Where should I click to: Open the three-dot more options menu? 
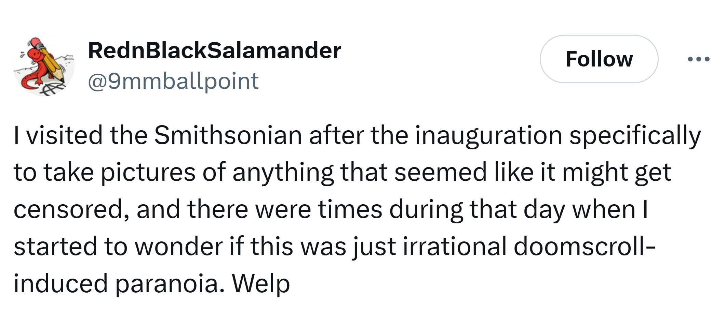[699, 59]
